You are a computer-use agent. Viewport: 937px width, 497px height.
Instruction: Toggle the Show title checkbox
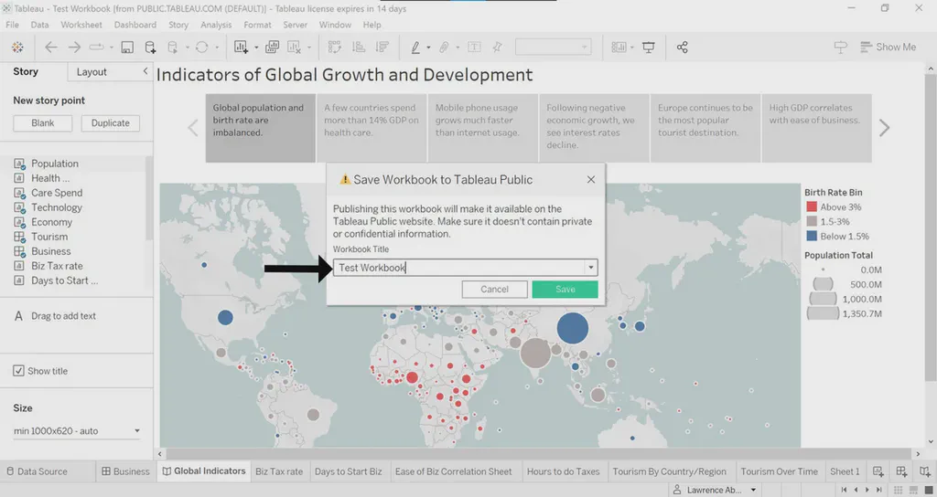[x=18, y=371]
